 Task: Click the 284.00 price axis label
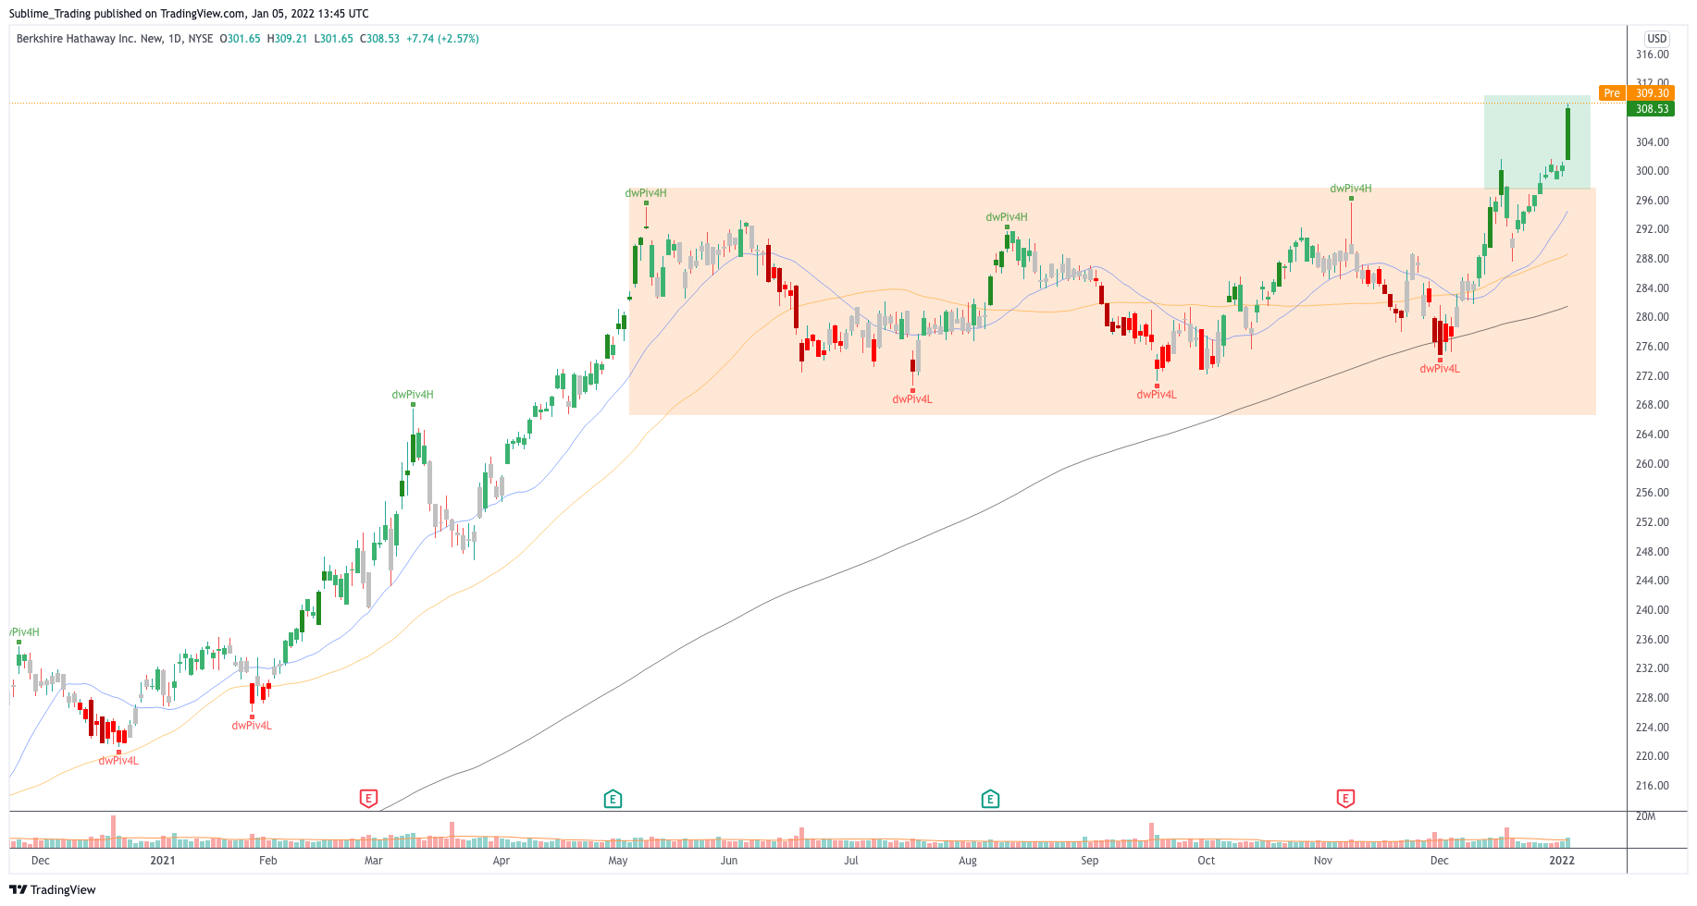[x=1652, y=288]
